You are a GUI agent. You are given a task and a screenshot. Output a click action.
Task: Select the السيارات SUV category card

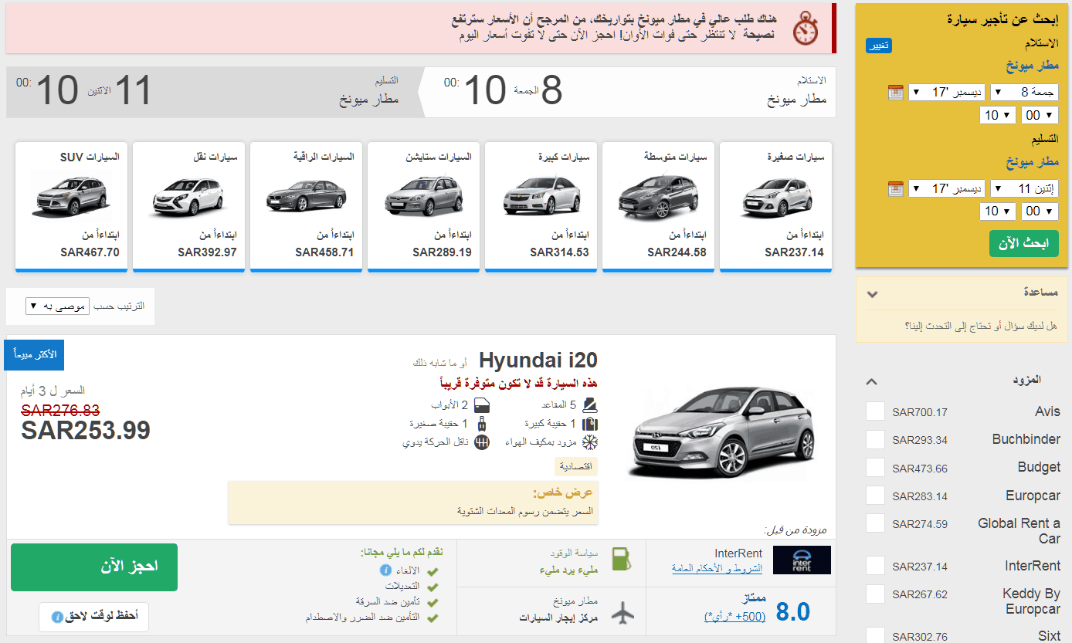(x=71, y=207)
